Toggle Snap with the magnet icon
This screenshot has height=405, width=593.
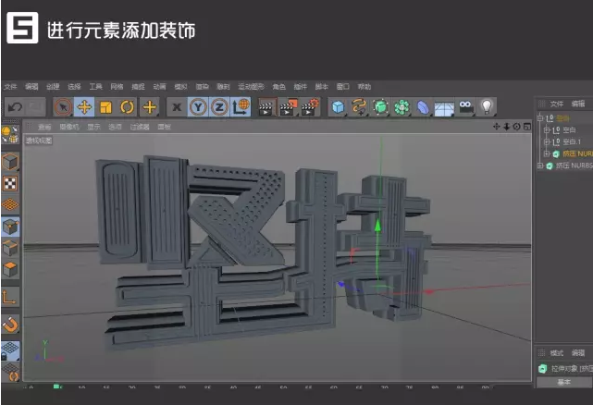(10, 324)
